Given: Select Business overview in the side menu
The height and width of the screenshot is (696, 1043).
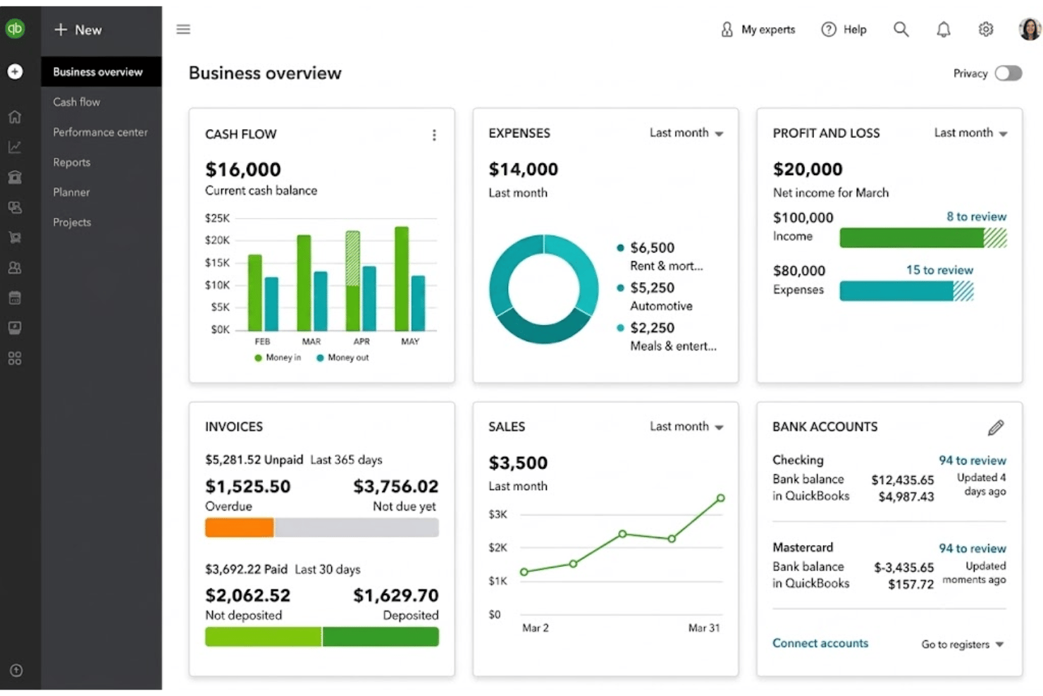Looking at the screenshot, I should pos(101,72).
